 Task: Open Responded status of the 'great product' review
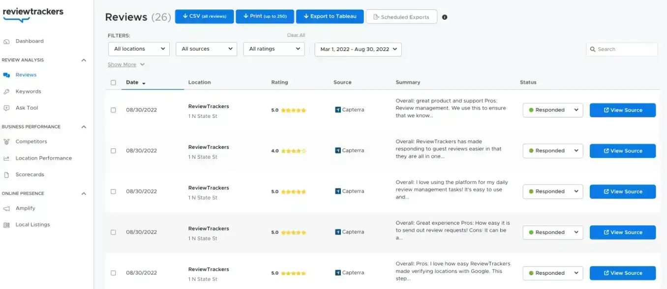(553, 110)
